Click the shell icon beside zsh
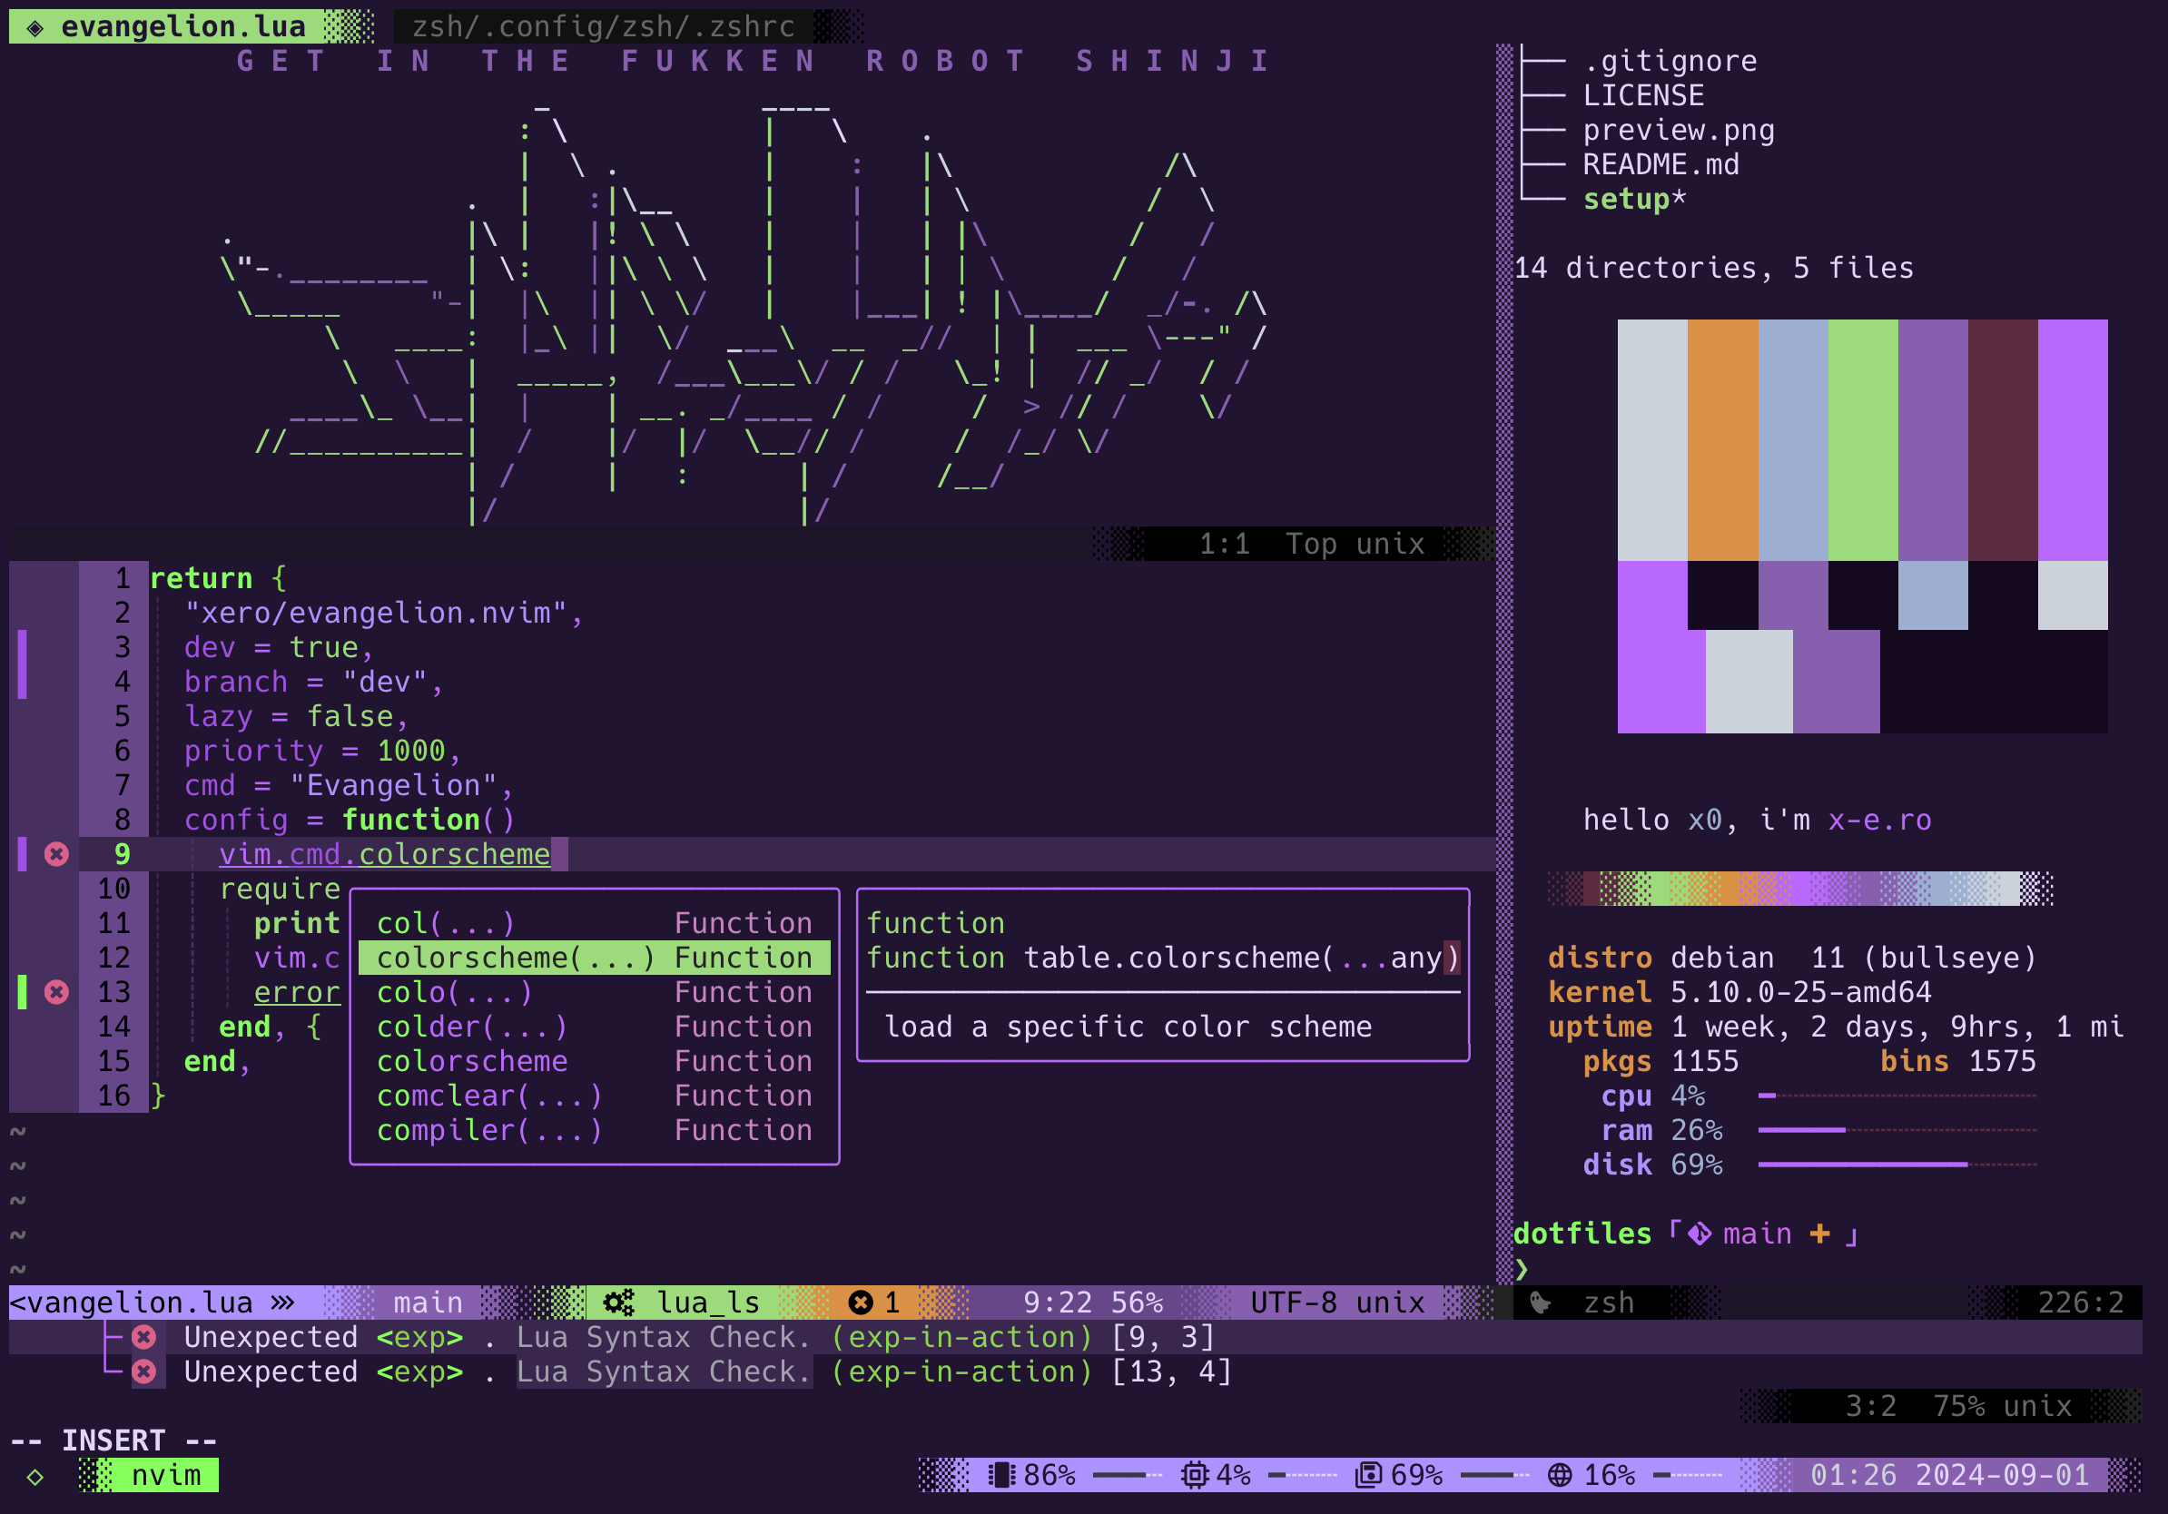Image resolution: width=2168 pixels, height=1514 pixels. pyautogui.click(x=1540, y=1303)
